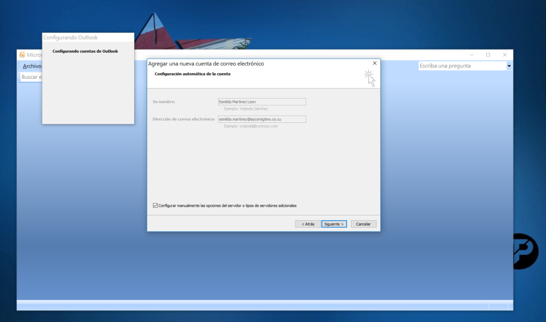Click the Configurando Outlook window title bar

[88, 38]
